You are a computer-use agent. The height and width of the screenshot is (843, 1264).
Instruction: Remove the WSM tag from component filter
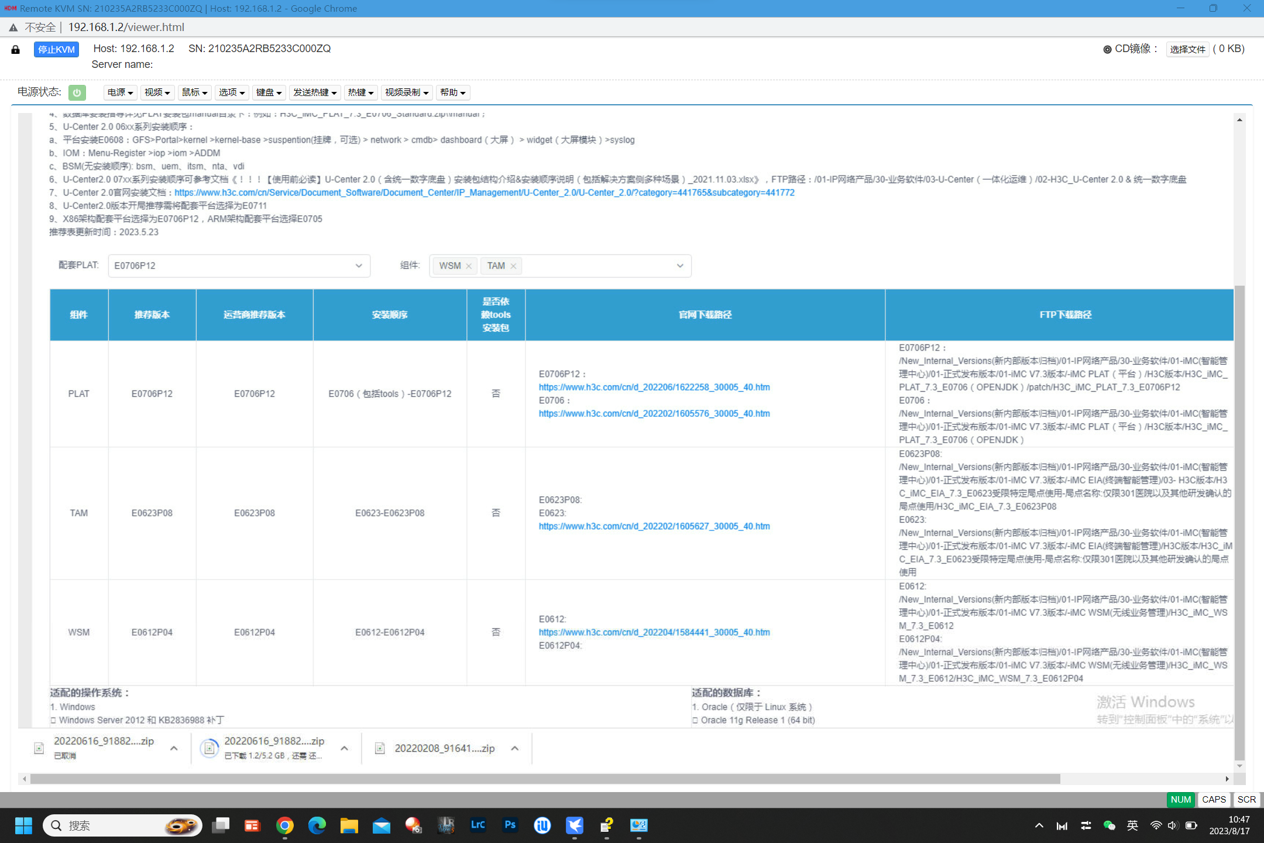click(x=469, y=266)
